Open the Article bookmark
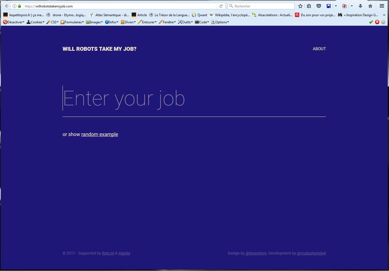 139,15
